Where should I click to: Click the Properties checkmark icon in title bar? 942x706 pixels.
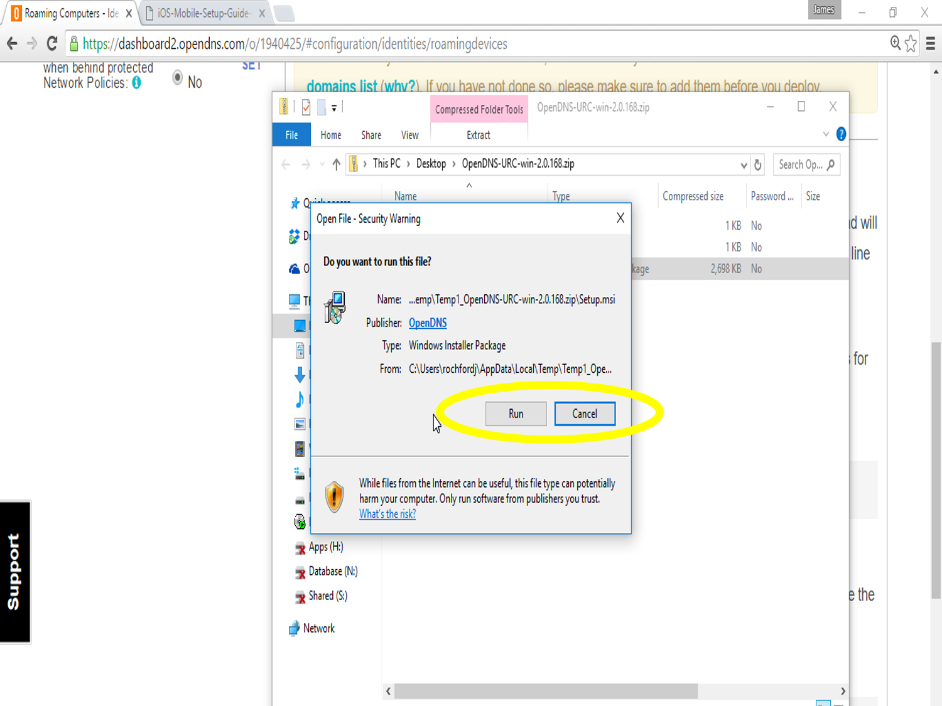tap(306, 108)
